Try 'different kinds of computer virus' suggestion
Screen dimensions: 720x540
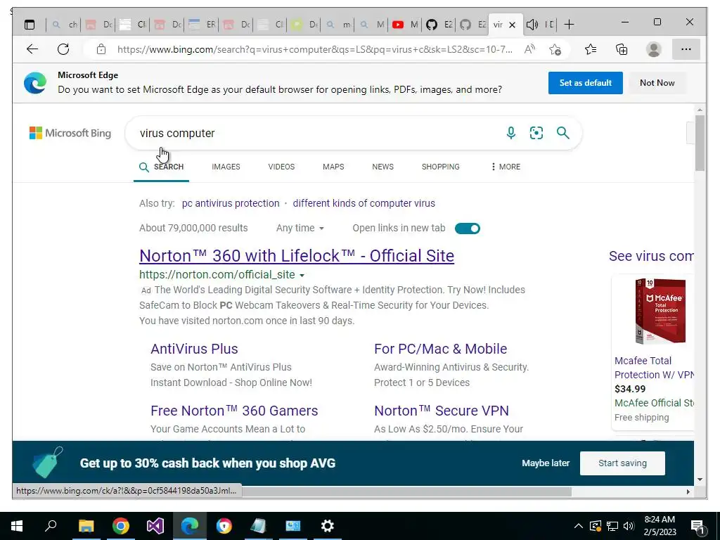364,203
